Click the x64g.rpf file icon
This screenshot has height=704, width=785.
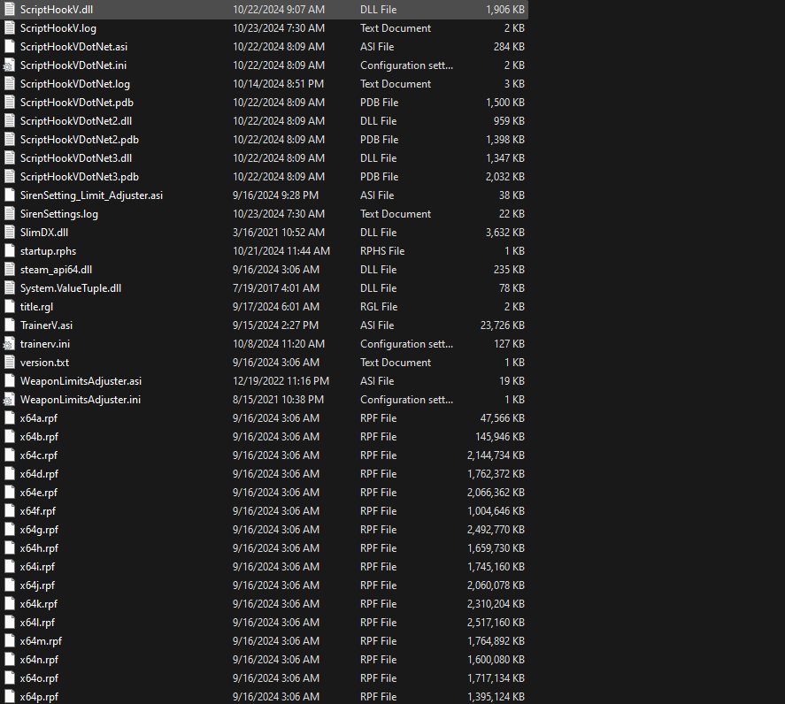[x=10, y=530]
